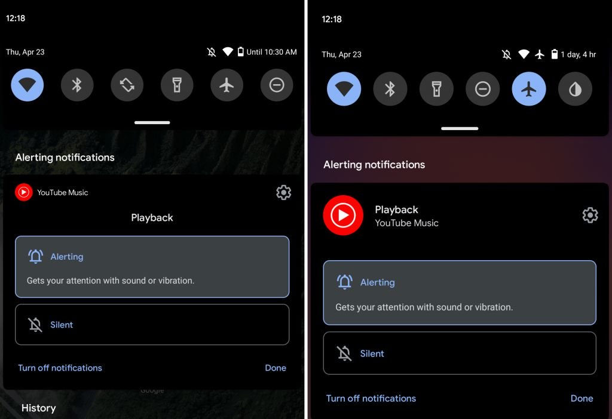Tap Alerting bell icon in right screenshot

click(345, 282)
